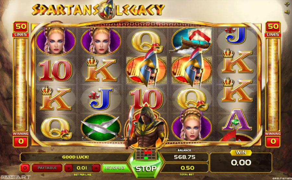This screenshot has height=180, width=292.
Task: Click the total bet value 0.50
Action: 187,168
